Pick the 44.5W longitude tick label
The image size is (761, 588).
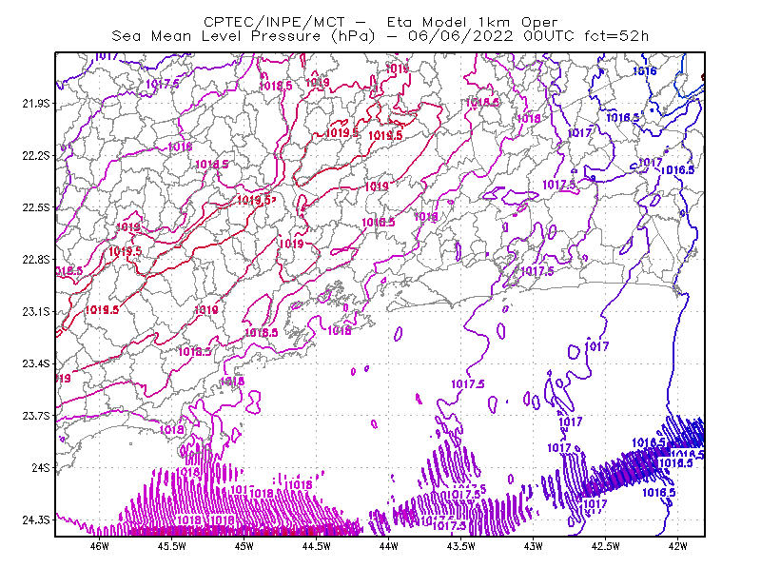(316, 546)
